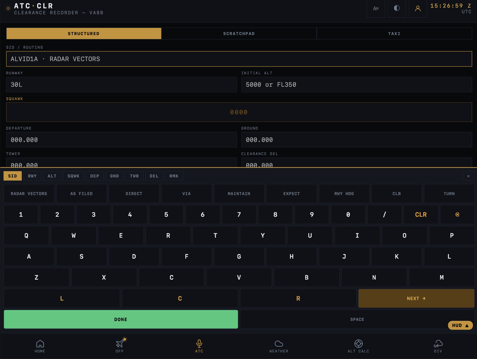477x359 pixels.
Task: Focus the Initial Alt input field
Action: tap(357, 85)
